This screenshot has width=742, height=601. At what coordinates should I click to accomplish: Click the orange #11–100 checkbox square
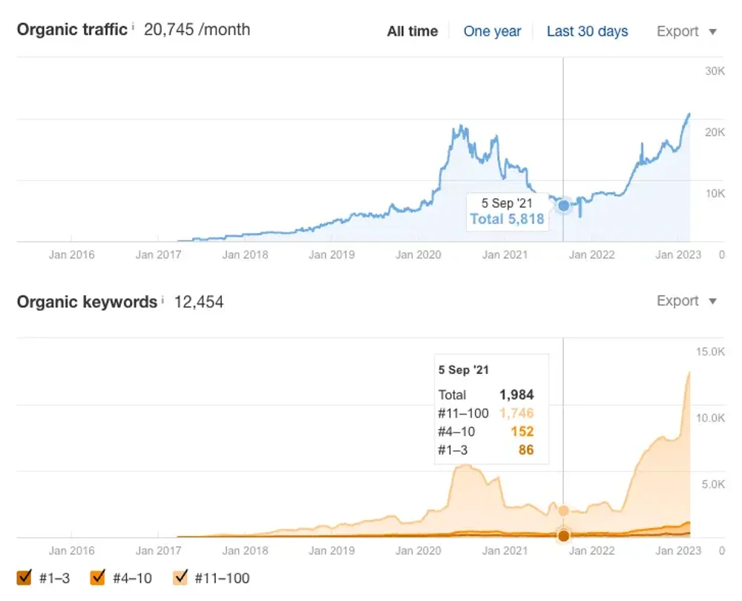pyautogui.click(x=180, y=577)
